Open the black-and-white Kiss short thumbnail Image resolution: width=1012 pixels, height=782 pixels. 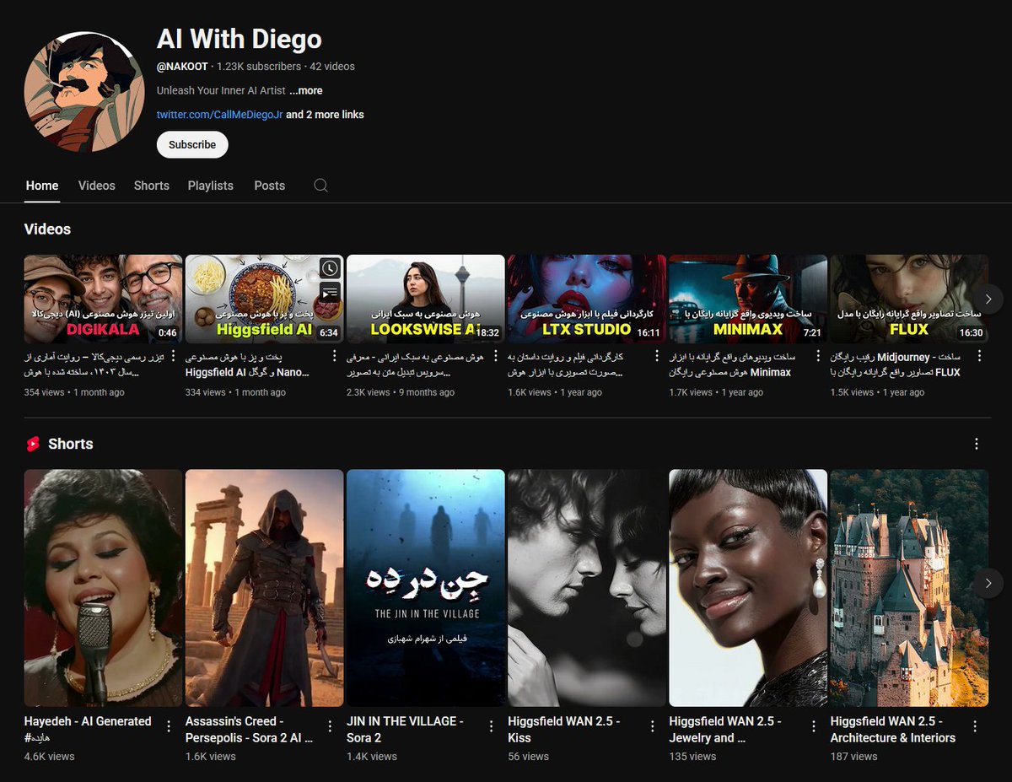click(x=587, y=588)
